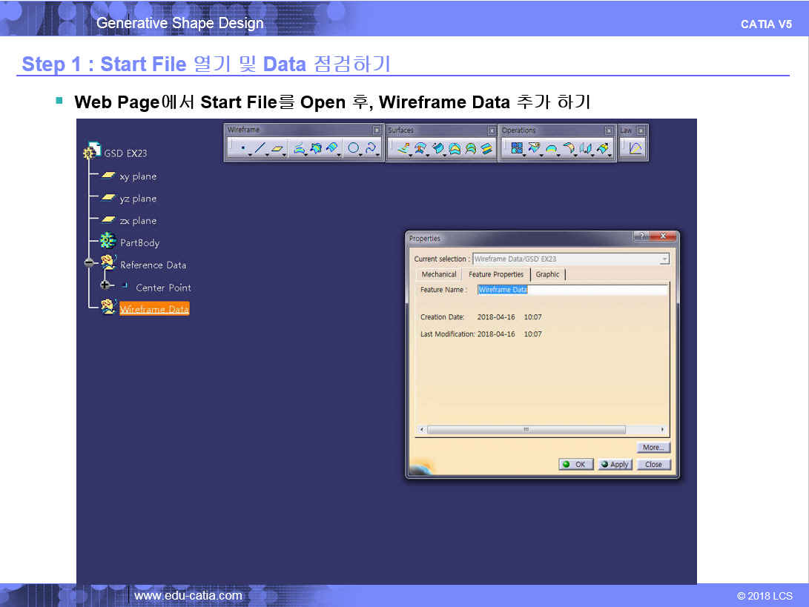Image resolution: width=809 pixels, height=607 pixels.
Task: Switch to the Mechanical tab
Action: click(x=439, y=274)
